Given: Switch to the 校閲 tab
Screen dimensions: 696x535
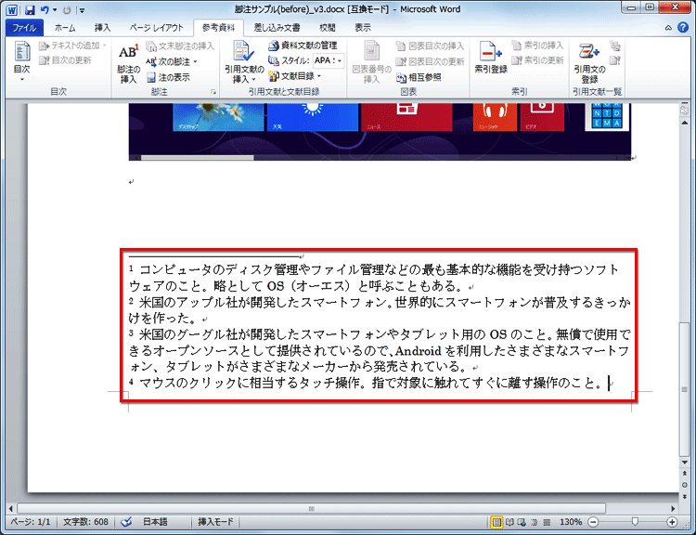Looking at the screenshot, I should click(x=328, y=28).
